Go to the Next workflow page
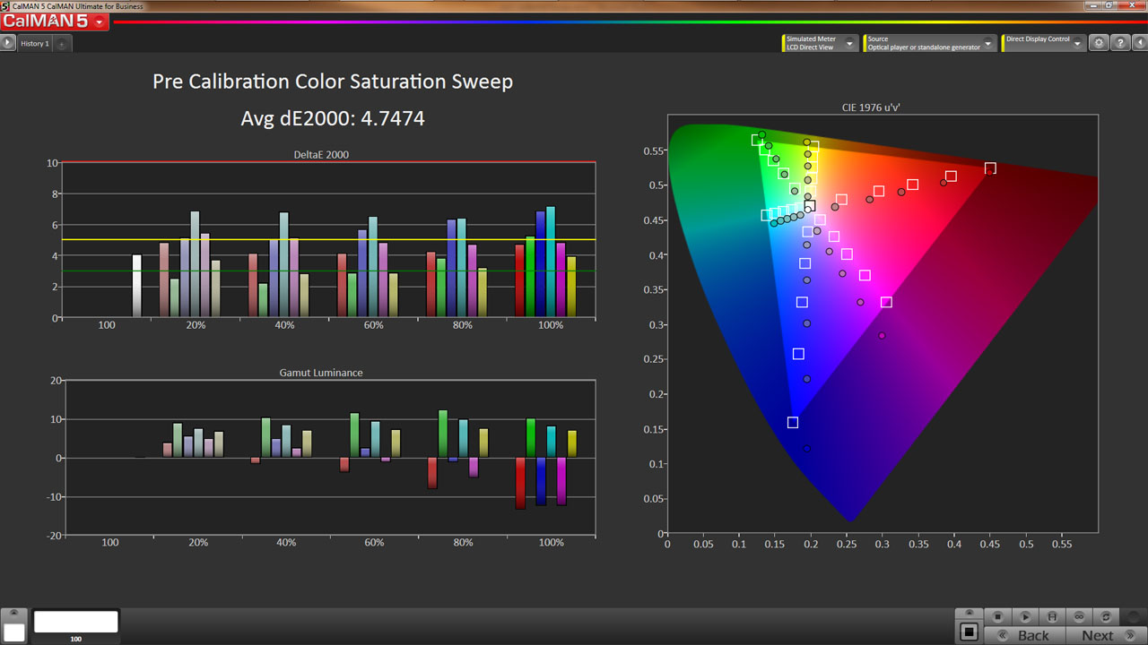 click(x=1107, y=635)
